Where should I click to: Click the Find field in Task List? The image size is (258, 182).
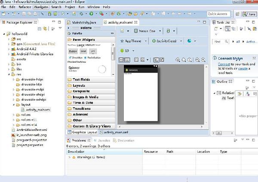220,42
